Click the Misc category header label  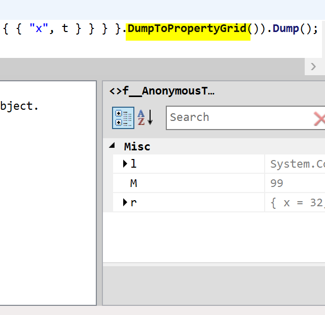(137, 146)
